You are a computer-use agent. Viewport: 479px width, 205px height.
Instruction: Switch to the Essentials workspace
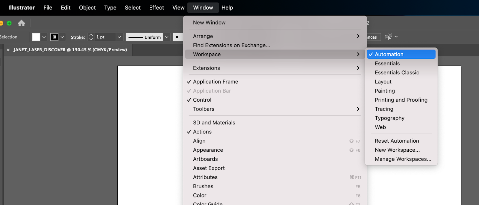pos(401,63)
